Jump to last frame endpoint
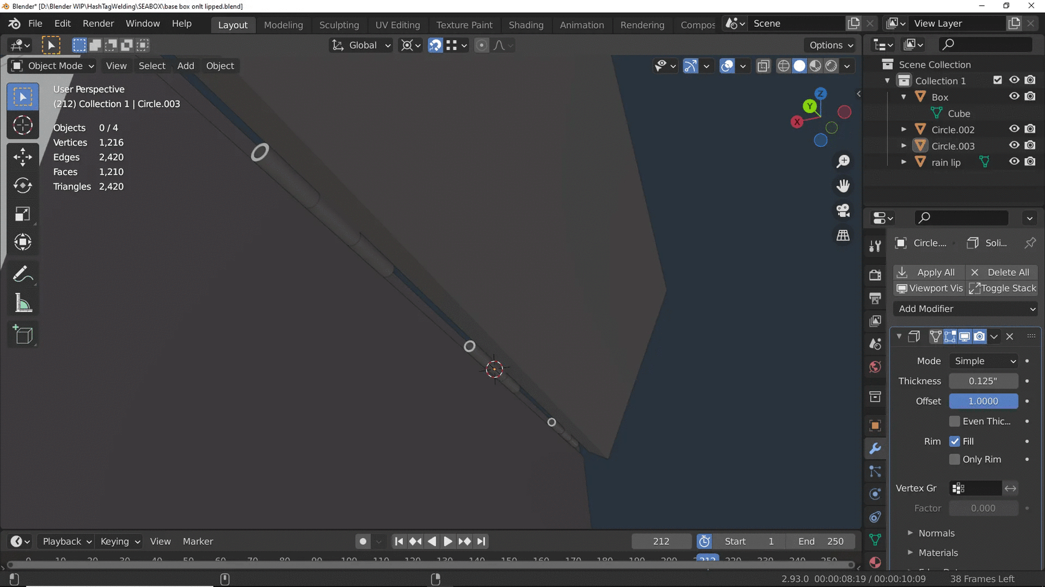This screenshot has width=1045, height=587. coord(481,541)
